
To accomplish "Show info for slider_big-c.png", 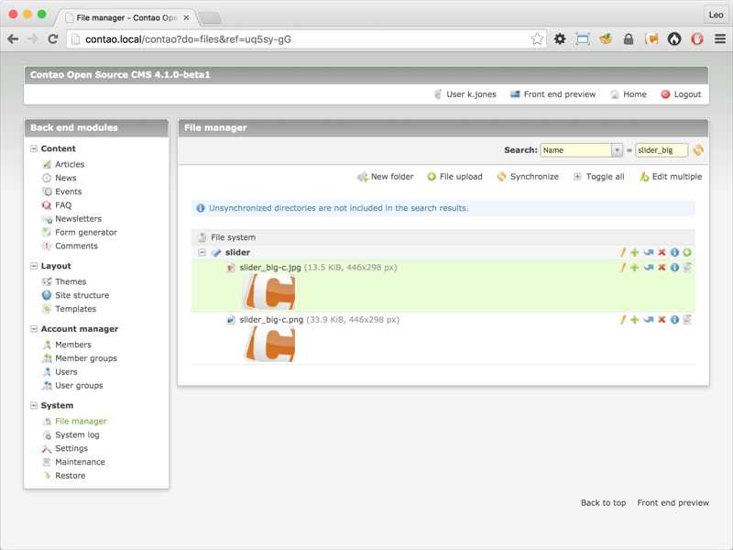I will pos(674,320).
